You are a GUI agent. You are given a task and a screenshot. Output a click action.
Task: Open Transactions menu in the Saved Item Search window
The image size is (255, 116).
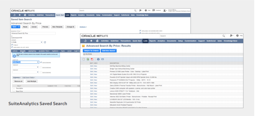pyautogui.click(x=50, y=15)
